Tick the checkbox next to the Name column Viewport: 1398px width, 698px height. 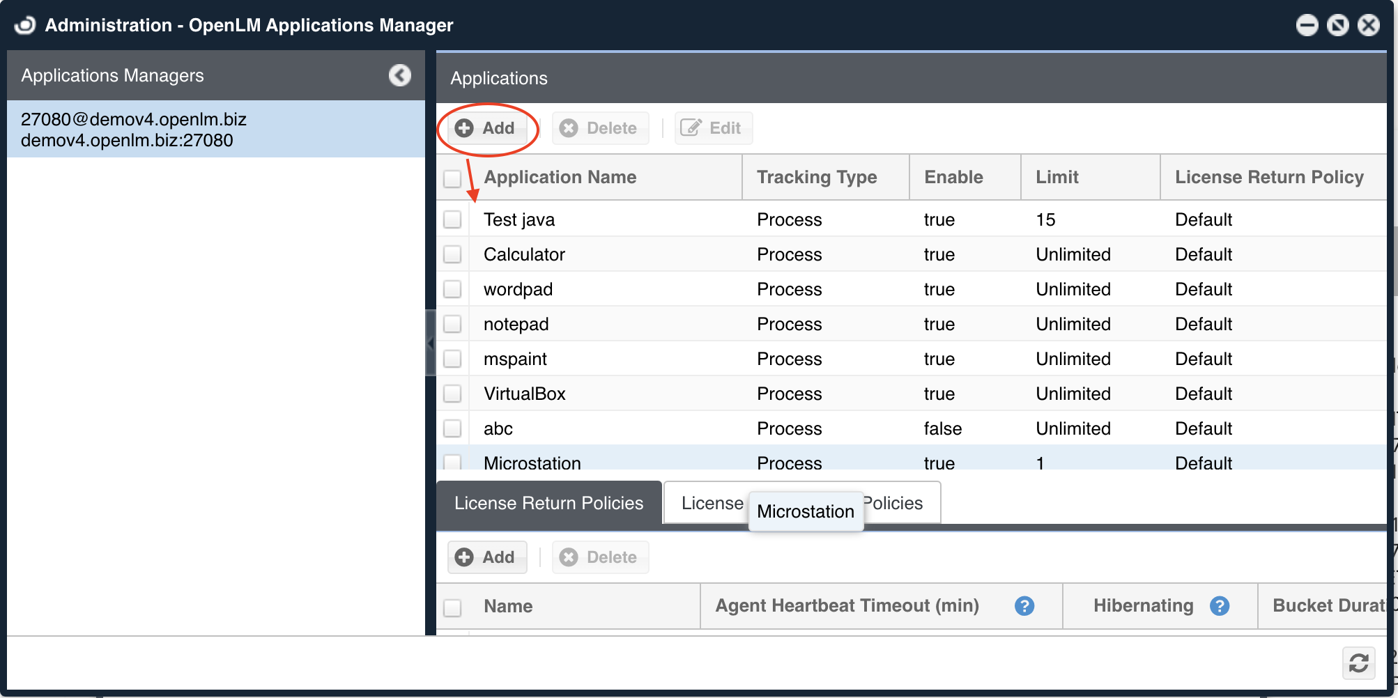pyautogui.click(x=453, y=607)
